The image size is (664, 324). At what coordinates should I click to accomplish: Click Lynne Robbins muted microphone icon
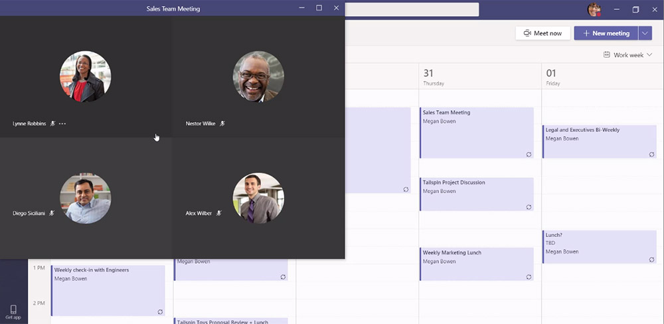52,123
